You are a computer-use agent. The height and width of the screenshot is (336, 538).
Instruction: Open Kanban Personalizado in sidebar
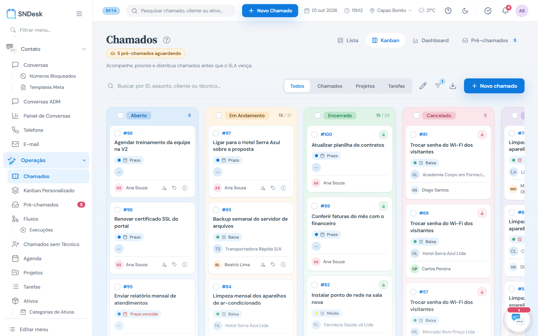coord(48,190)
